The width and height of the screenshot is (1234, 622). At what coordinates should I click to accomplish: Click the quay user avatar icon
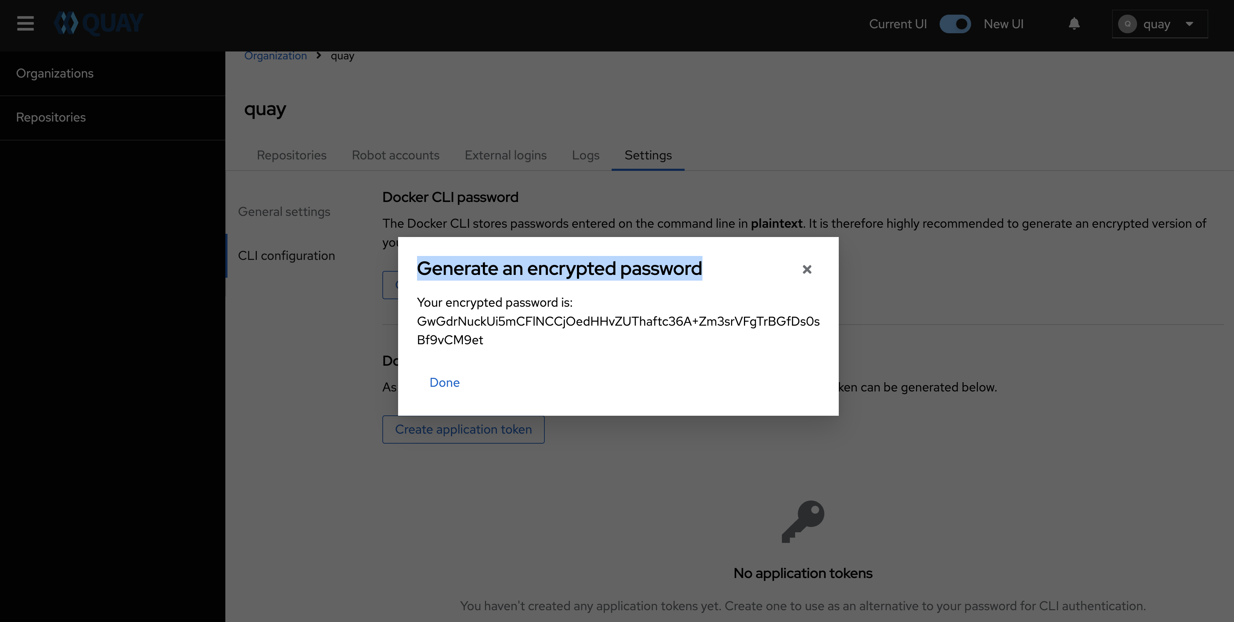(1127, 24)
